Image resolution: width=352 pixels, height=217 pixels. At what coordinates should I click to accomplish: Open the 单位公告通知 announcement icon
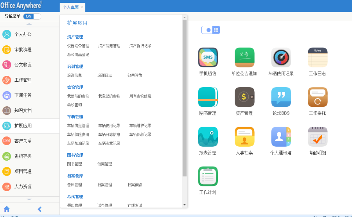tap(244, 57)
